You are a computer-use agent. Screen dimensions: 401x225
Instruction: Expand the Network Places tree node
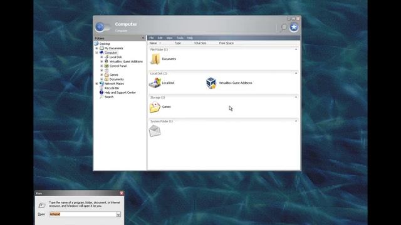coord(96,84)
